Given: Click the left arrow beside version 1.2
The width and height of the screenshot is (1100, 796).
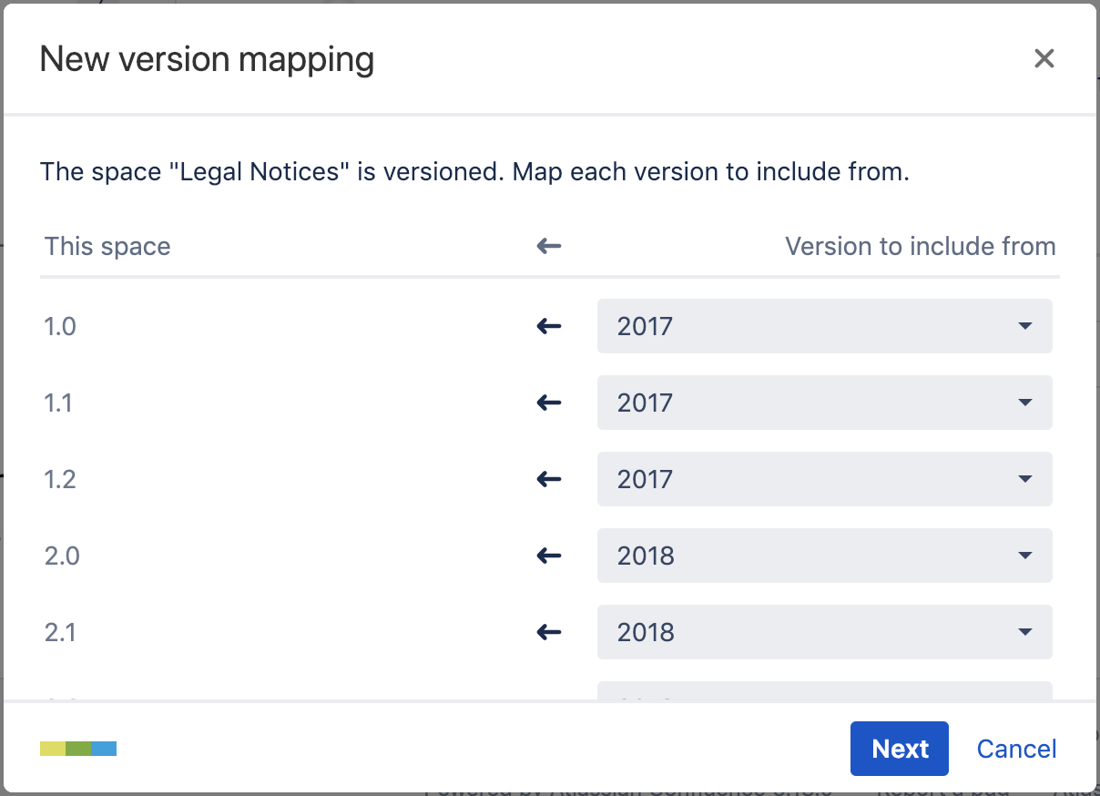Looking at the screenshot, I should [x=548, y=479].
